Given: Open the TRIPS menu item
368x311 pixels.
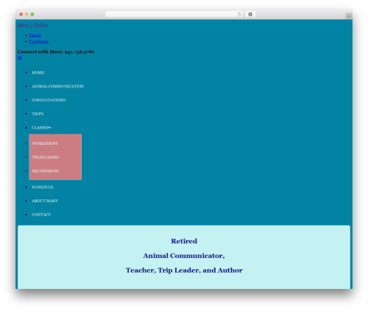Looking at the screenshot, I should click(38, 114).
